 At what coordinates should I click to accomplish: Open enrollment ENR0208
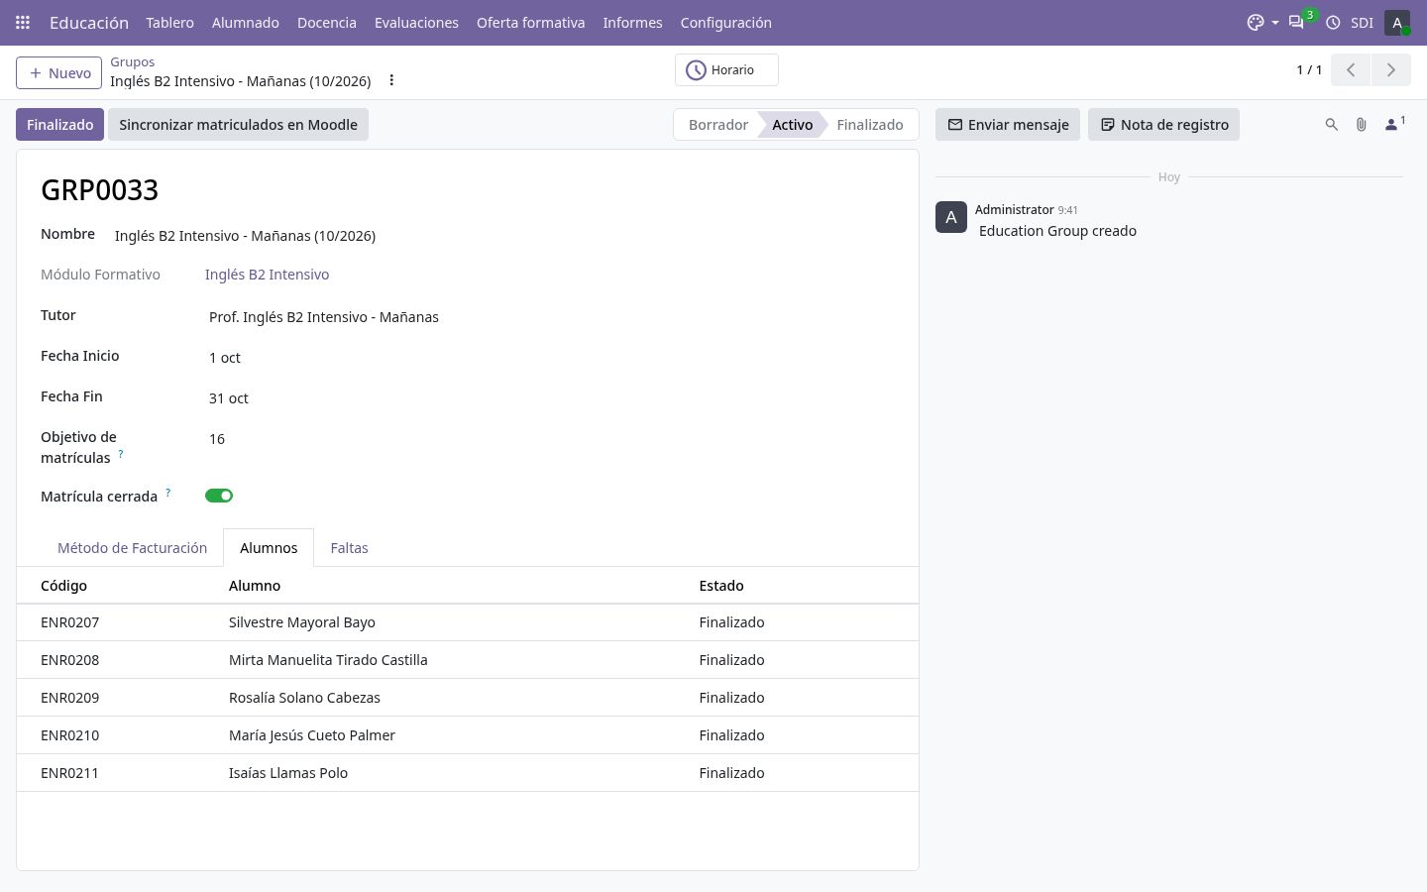click(69, 660)
